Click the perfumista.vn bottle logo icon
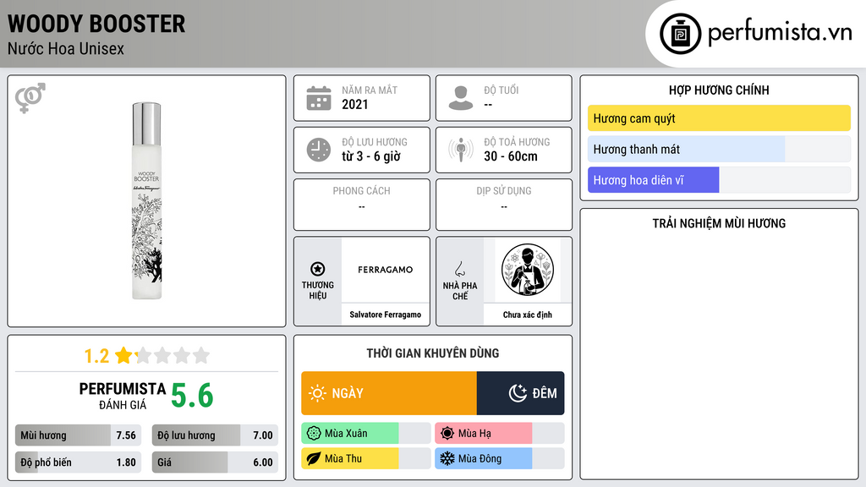The height and width of the screenshot is (487, 866). click(x=680, y=34)
